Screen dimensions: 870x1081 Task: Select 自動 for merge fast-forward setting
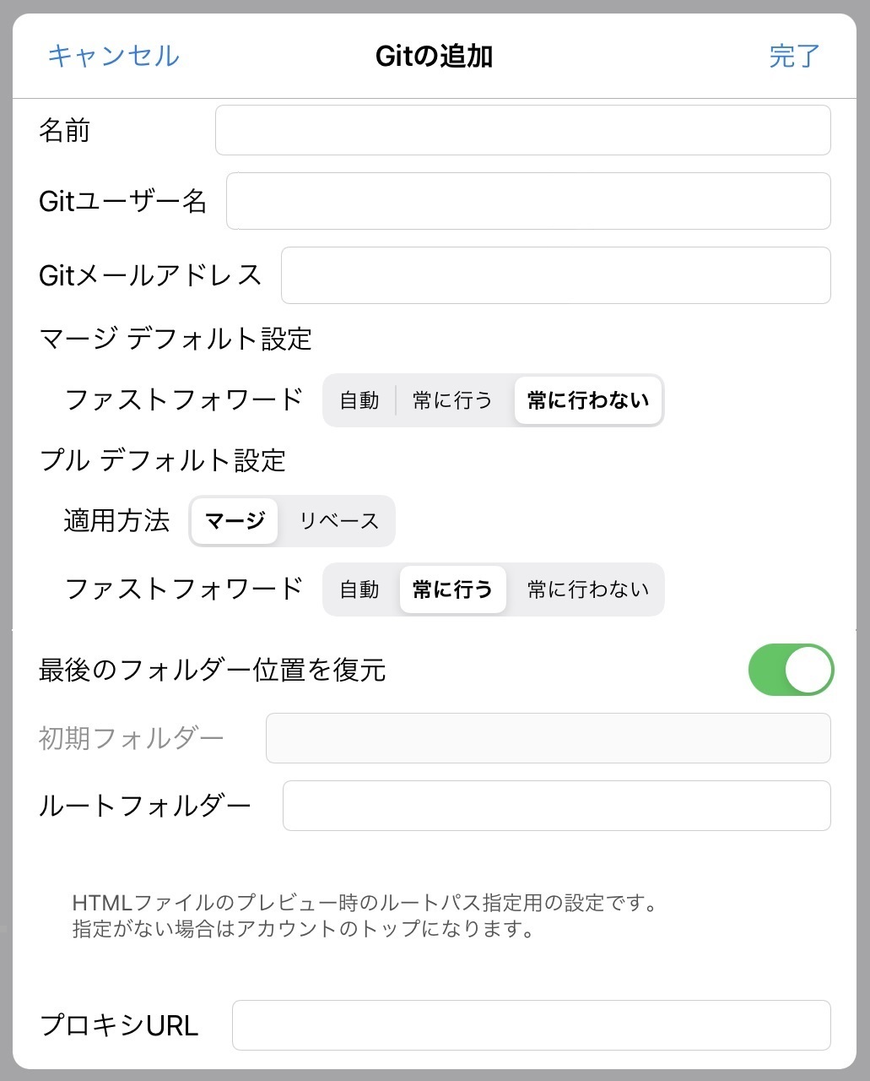click(360, 400)
